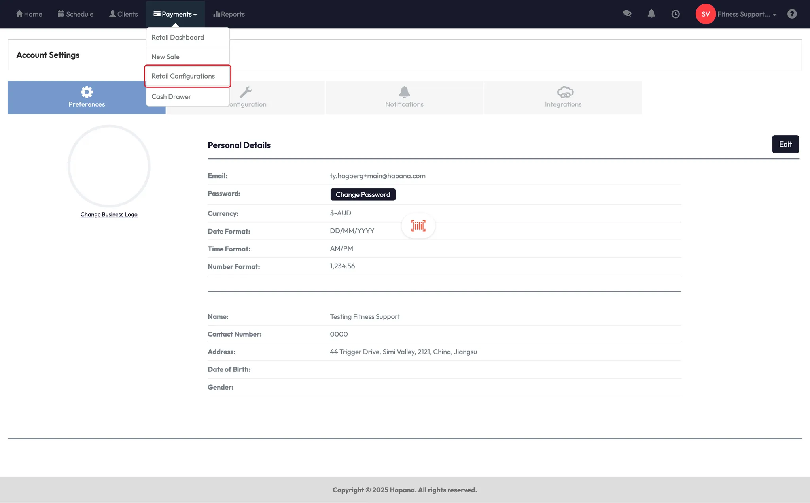Click the Change Business Logo link
Screen dimensions: 810x503
point(109,215)
